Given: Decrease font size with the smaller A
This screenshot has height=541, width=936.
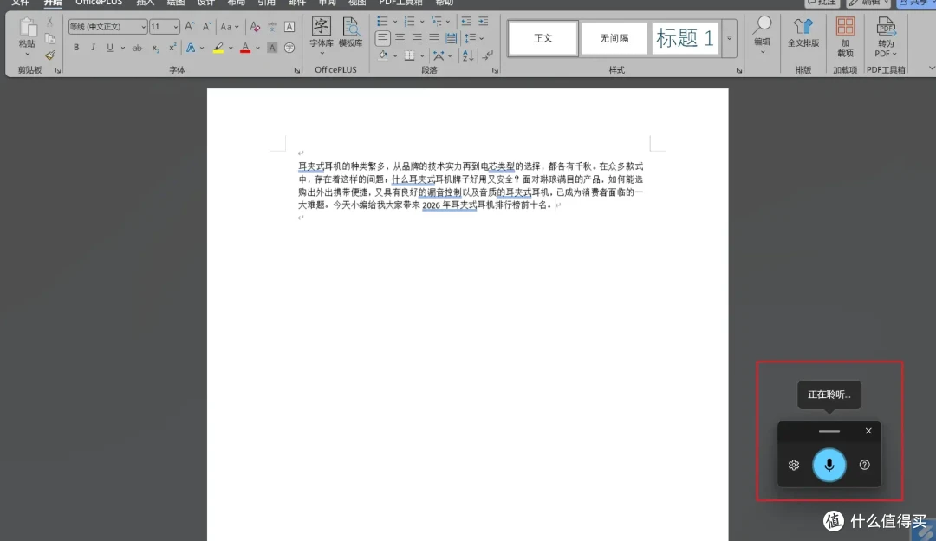Looking at the screenshot, I should 206,26.
